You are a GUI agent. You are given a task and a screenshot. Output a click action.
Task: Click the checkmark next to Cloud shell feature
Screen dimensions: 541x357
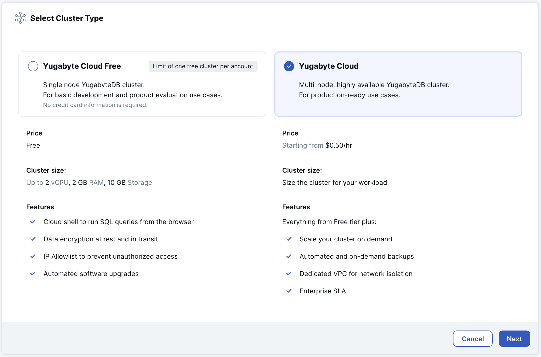[33, 222]
